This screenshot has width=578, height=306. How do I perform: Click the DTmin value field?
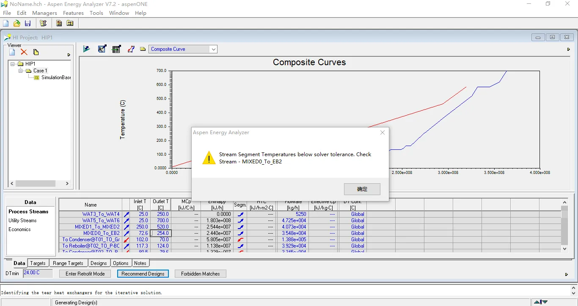pos(38,273)
